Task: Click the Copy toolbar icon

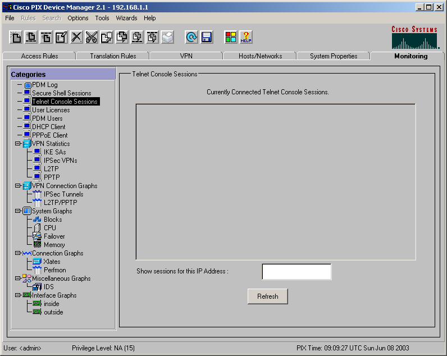Action: (107, 37)
